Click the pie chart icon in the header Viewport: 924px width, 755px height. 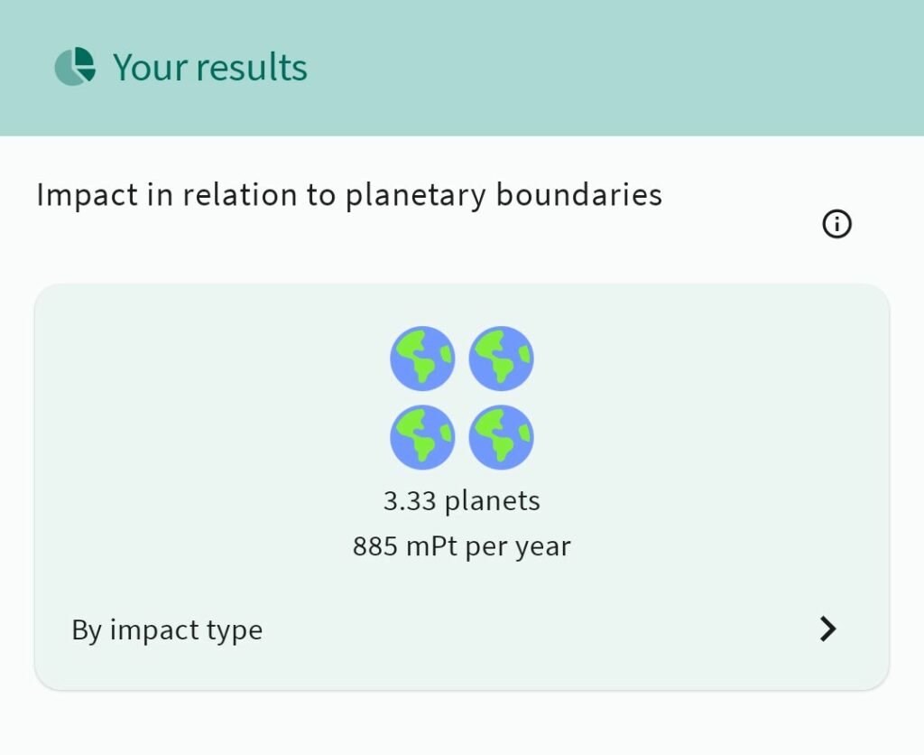(x=75, y=67)
